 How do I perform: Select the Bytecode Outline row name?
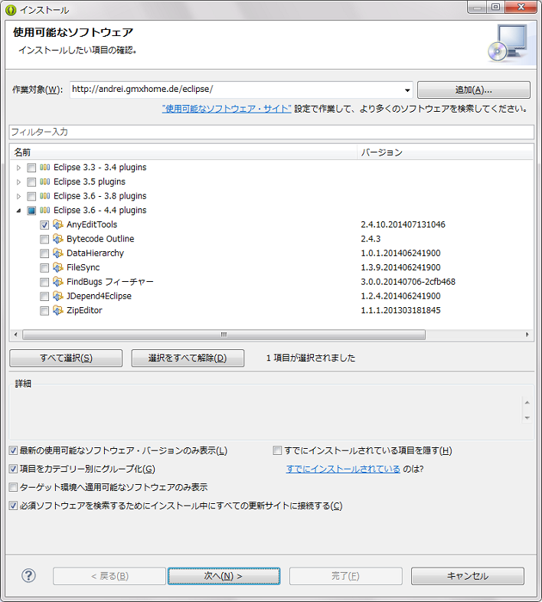point(100,239)
